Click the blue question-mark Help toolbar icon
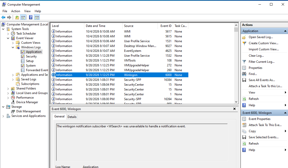Viewport: 288px width, 168px height. (x=31, y=17)
